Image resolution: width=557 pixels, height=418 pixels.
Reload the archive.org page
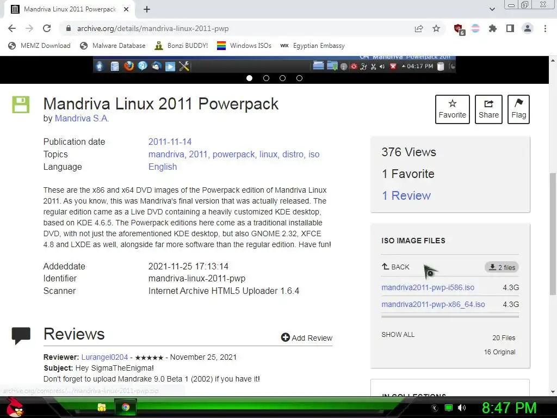47,28
